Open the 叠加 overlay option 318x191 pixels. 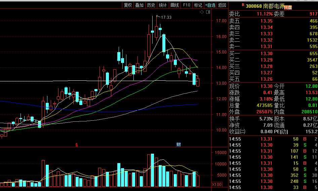[x=139, y=5]
